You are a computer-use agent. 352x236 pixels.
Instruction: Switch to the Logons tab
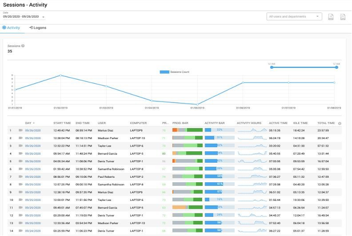click(38, 28)
